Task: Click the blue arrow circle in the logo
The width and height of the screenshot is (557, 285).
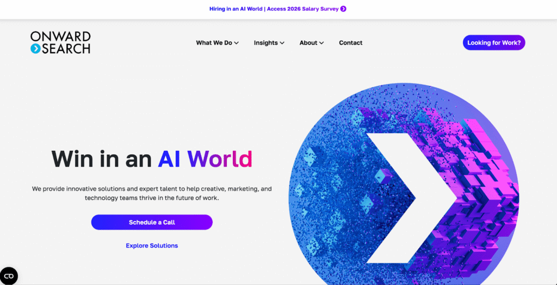Action: pos(35,49)
